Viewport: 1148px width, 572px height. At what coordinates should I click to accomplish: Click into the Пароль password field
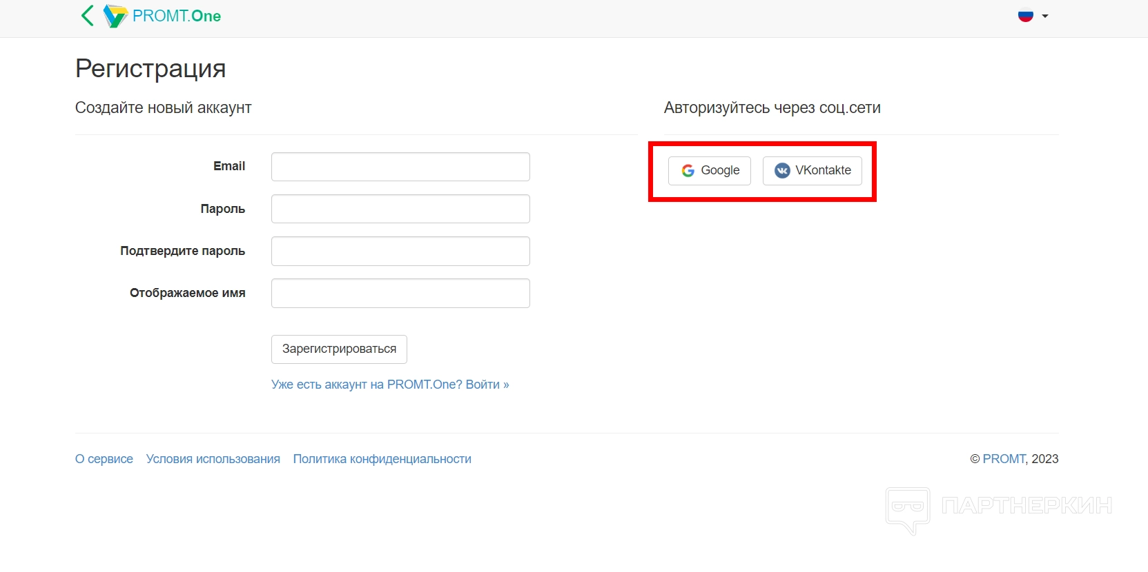click(400, 209)
